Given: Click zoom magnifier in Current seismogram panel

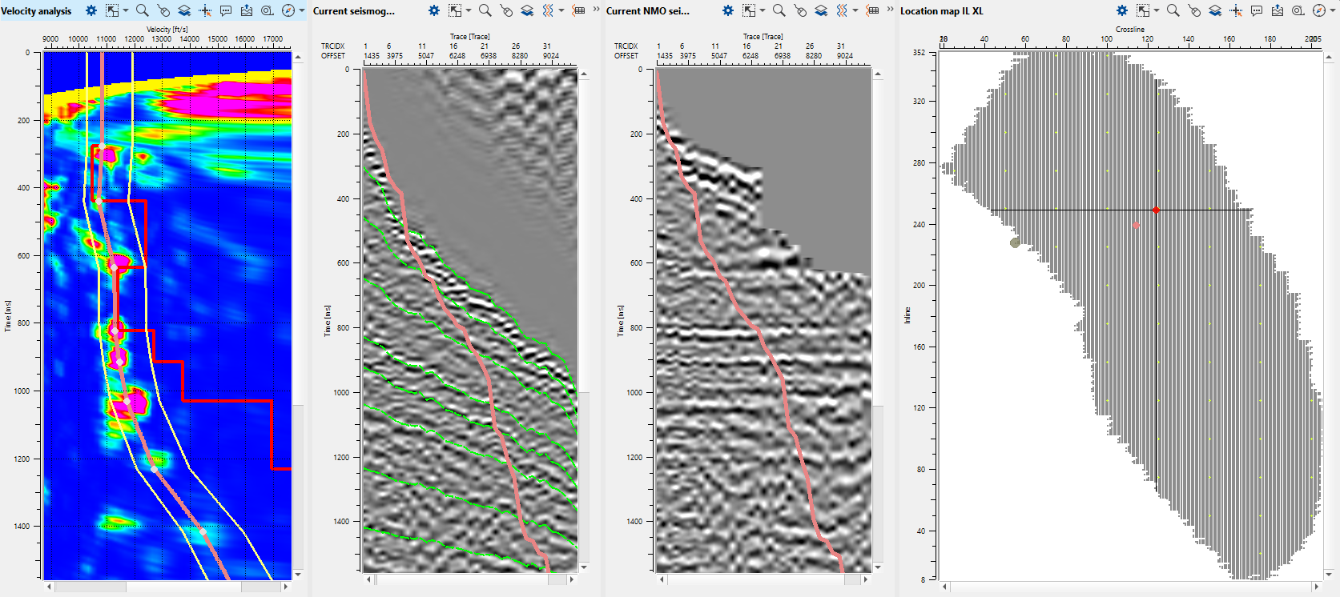Looking at the screenshot, I should (485, 10).
